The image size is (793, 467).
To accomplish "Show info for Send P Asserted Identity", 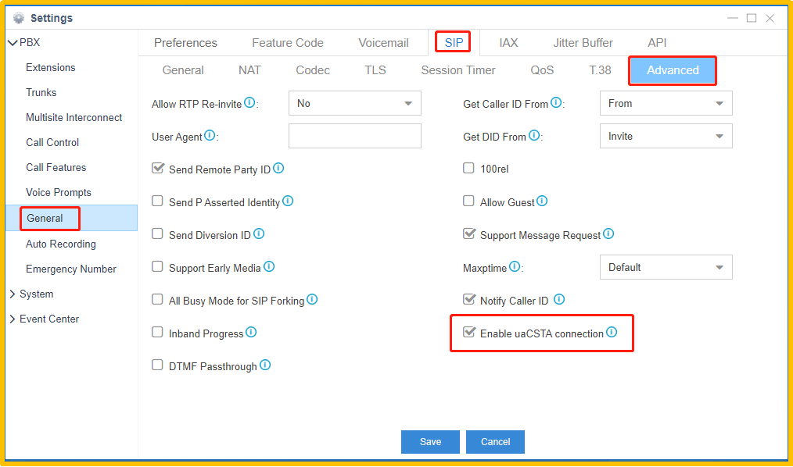I will pos(288,201).
